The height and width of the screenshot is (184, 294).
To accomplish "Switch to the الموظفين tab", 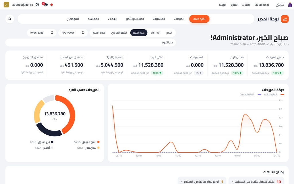I will pos(73,19).
